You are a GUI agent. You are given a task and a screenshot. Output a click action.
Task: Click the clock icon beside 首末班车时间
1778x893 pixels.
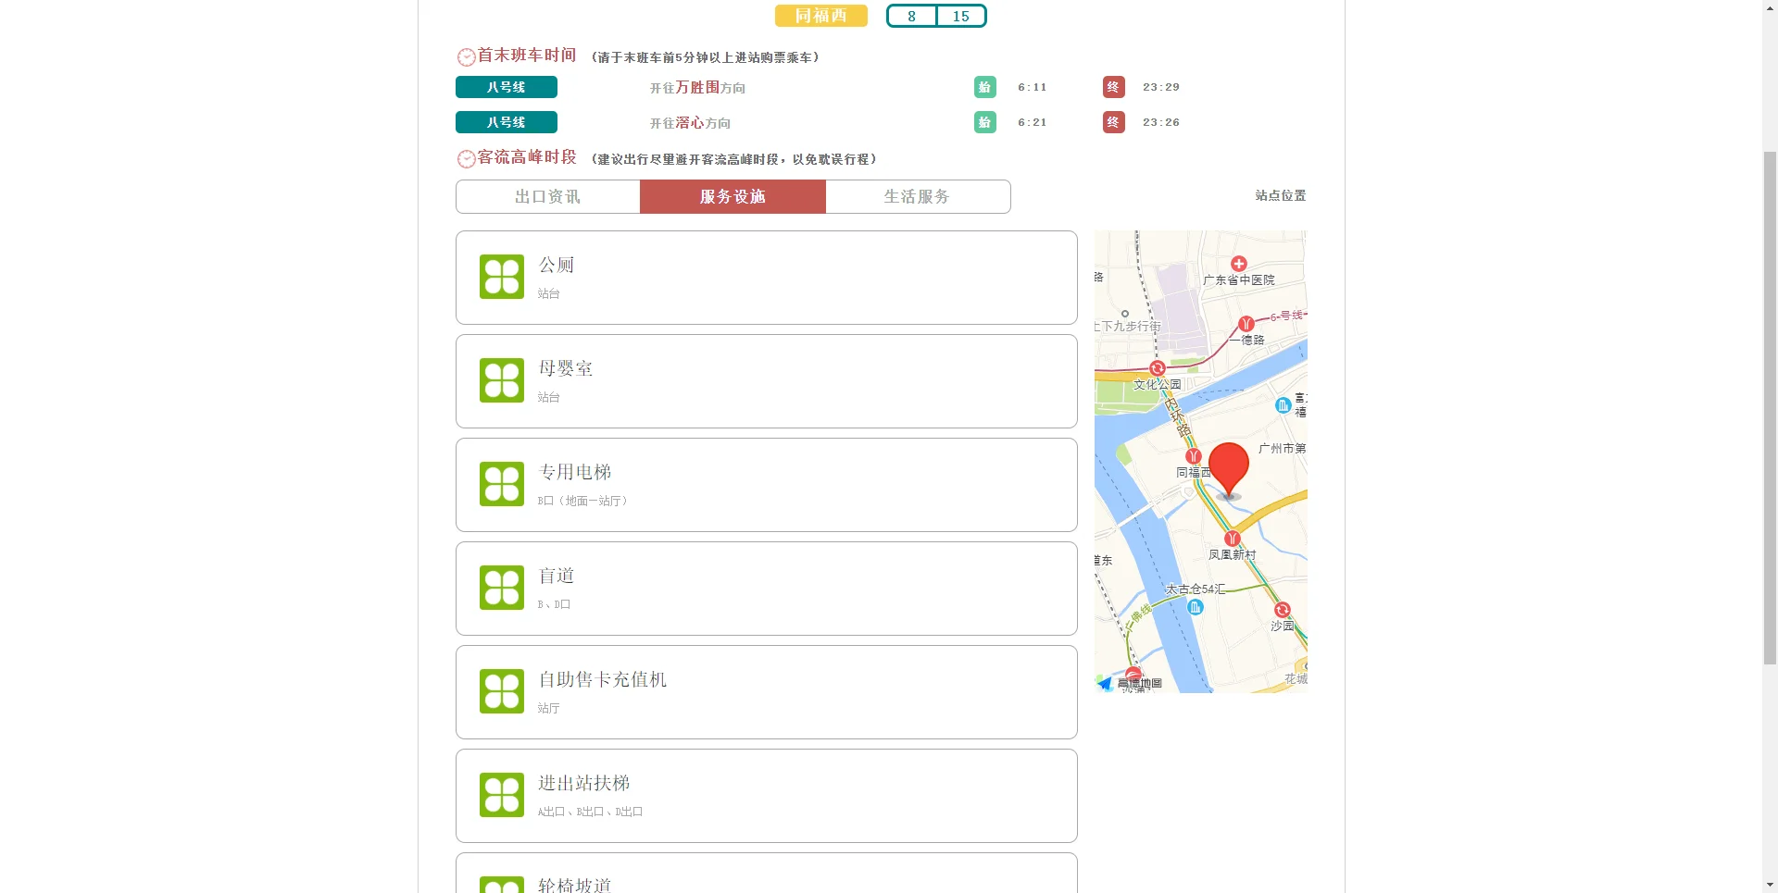(x=466, y=56)
